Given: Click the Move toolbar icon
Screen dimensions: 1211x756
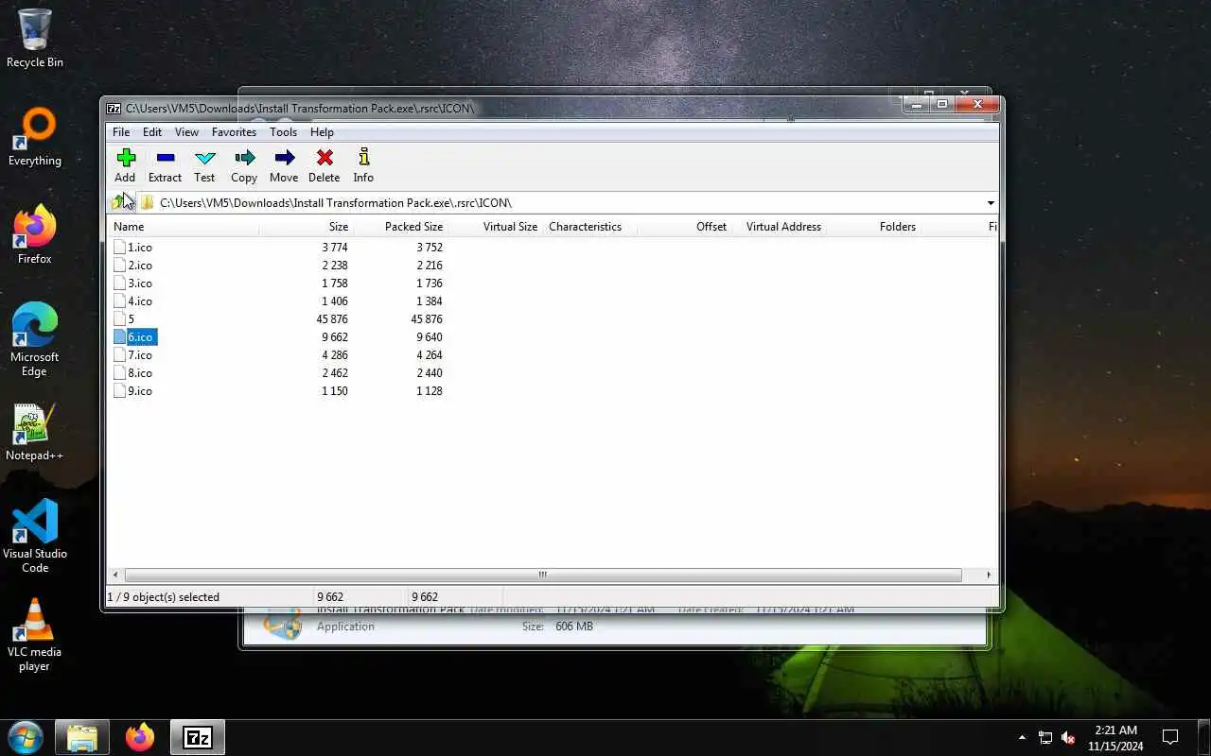Looking at the screenshot, I should point(284,158).
